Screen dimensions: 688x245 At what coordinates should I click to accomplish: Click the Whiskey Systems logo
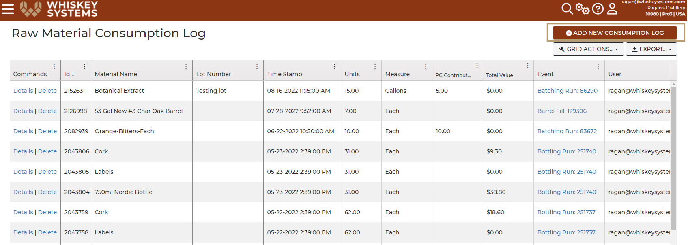pos(59,9)
